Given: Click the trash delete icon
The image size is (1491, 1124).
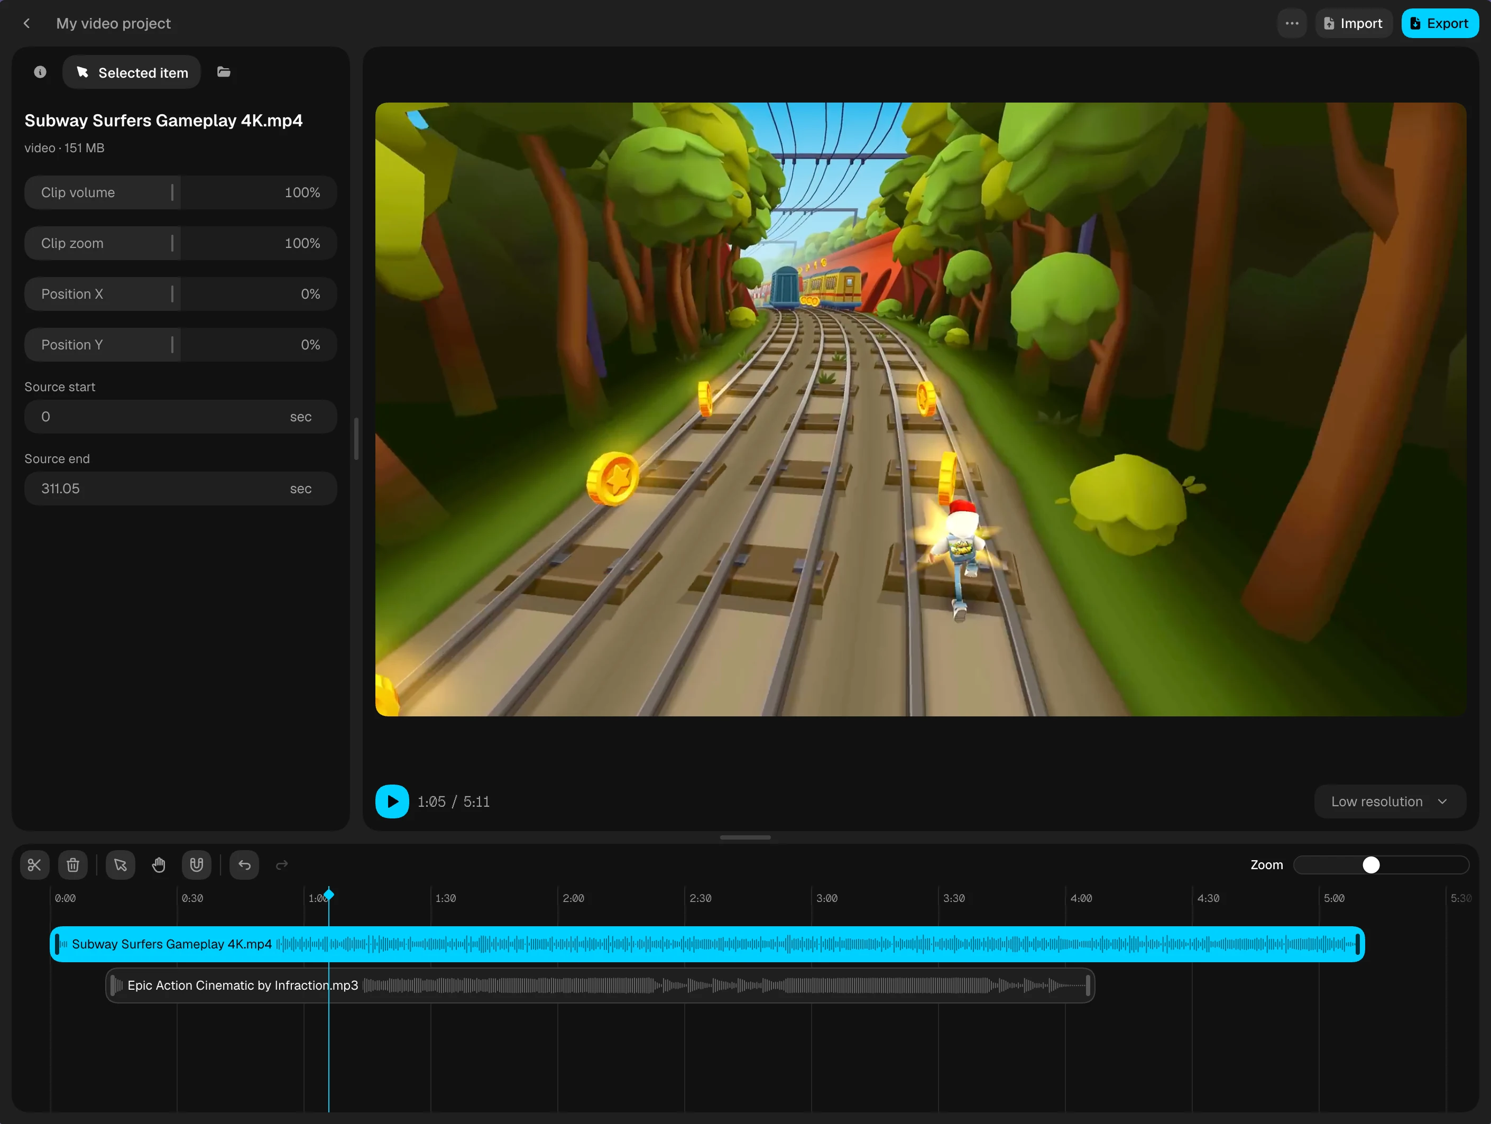Looking at the screenshot, I should (73, 864).
